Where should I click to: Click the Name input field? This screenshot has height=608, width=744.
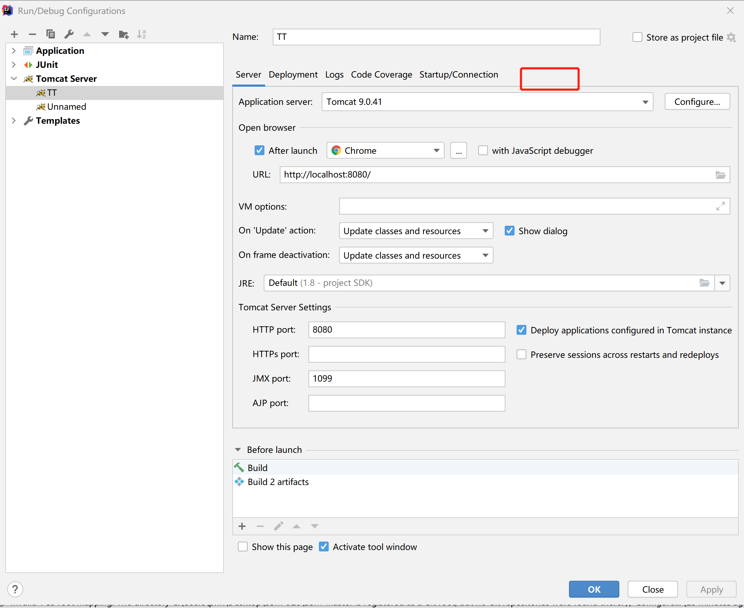(436, 37)
